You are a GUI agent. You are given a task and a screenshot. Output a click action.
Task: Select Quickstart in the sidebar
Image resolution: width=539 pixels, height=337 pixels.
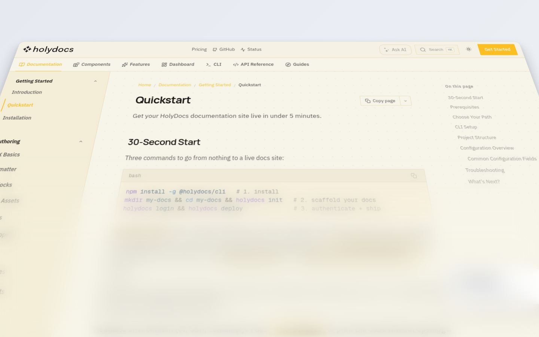(x=20, y=105)
